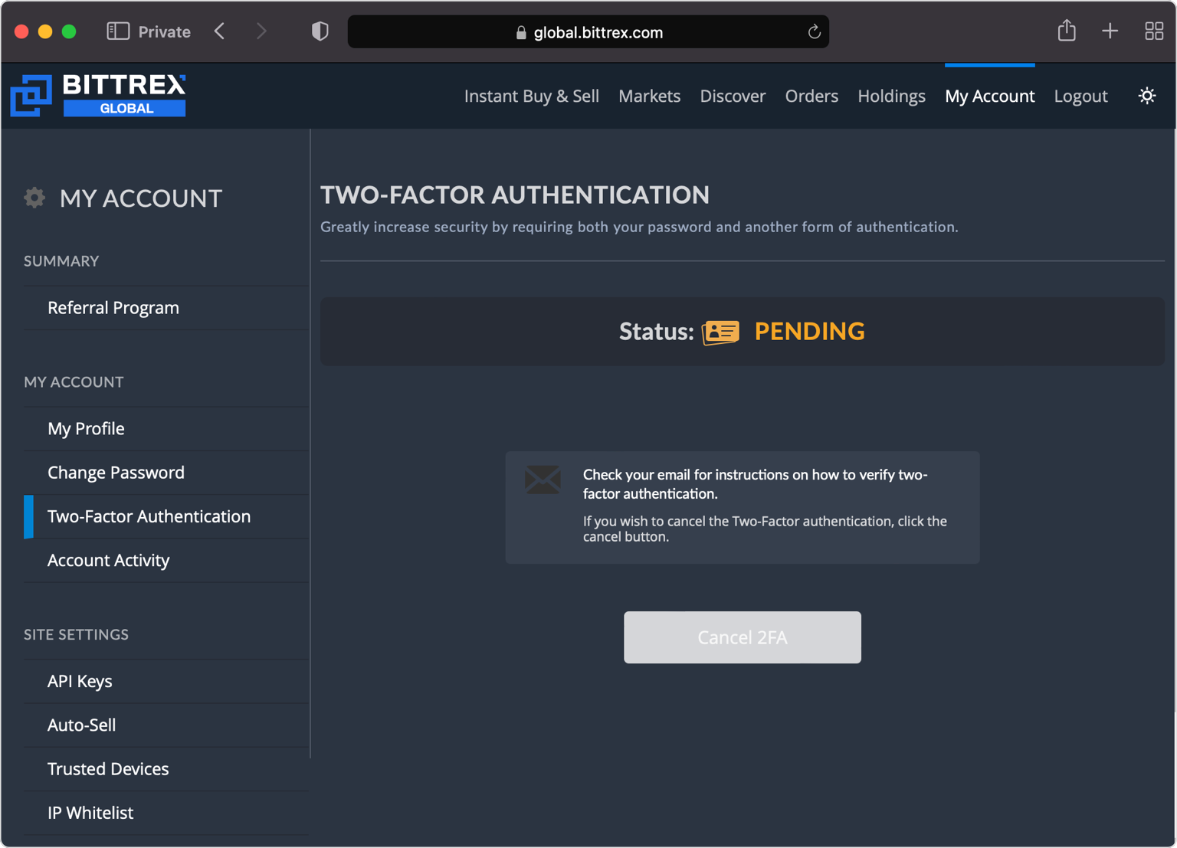Image resolution: width=1177 pixels, height=848 pixels.
Task: Open IP Whitelist settings
Action: coord(167,813)
